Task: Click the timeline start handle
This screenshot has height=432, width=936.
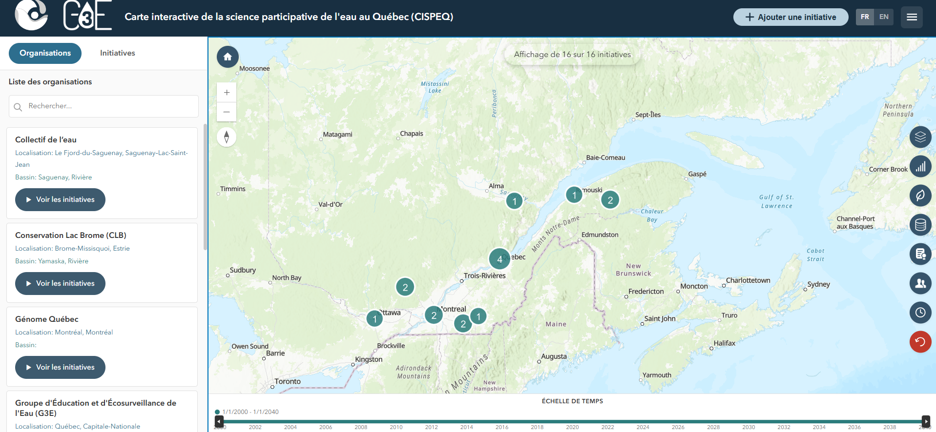Action: (x=219, y=421)
